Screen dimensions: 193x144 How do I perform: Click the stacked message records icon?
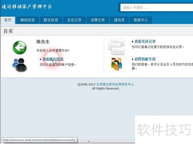point(117,47)
